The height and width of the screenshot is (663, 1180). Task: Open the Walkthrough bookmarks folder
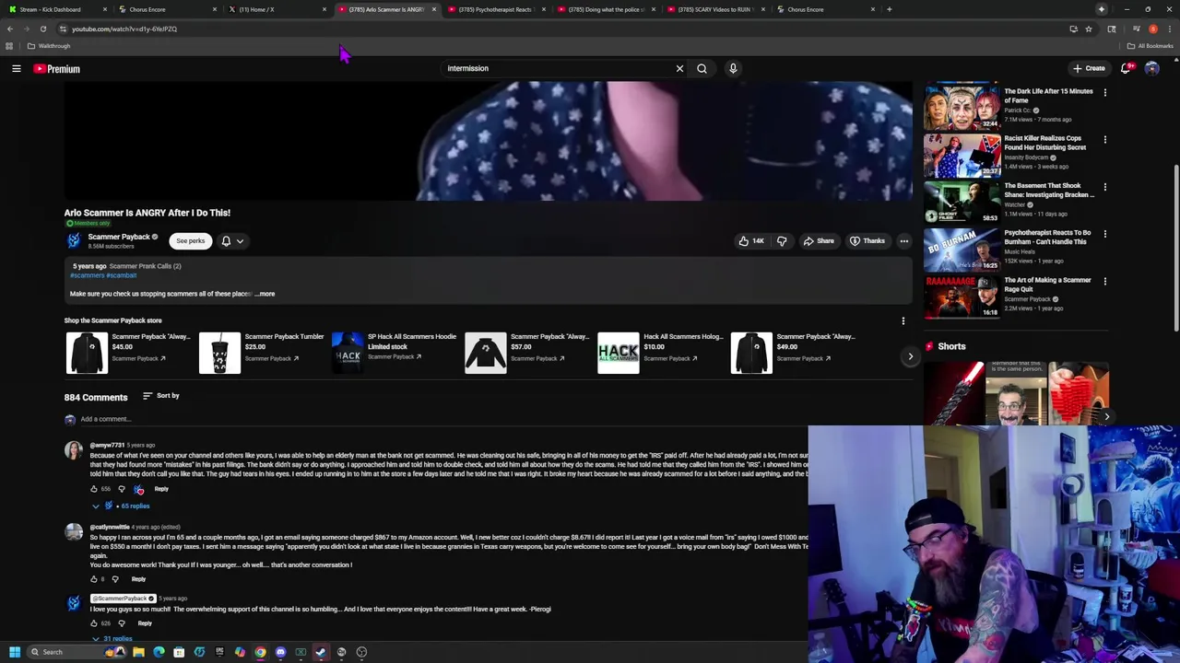pos(49,46)
